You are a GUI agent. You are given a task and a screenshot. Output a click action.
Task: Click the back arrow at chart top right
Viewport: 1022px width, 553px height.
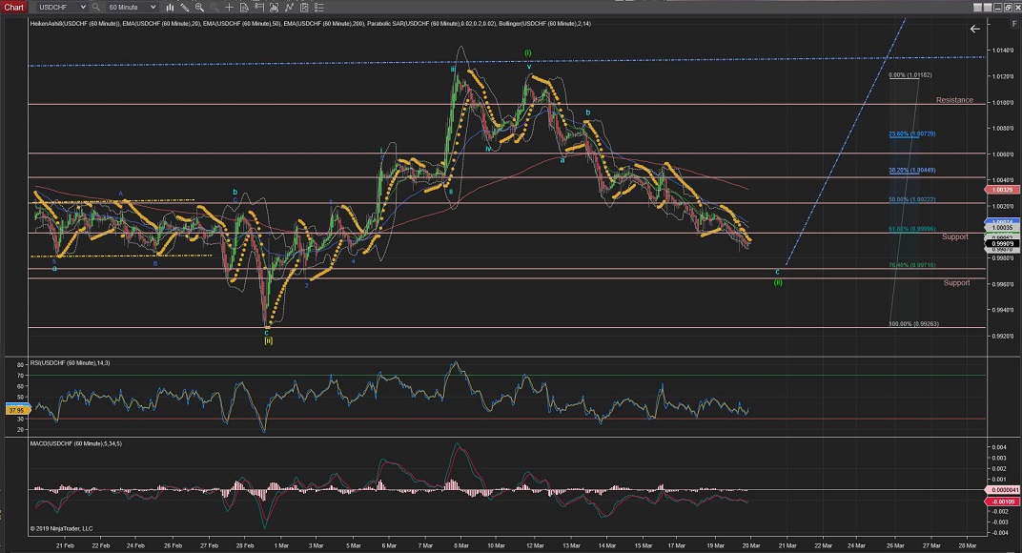click(974, 29)
